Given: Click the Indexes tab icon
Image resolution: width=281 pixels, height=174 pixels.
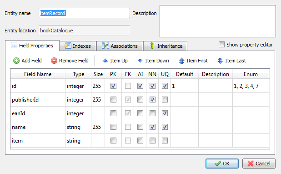Looking at the screenshot, I should pyautogui.click(x=68, y=46).
